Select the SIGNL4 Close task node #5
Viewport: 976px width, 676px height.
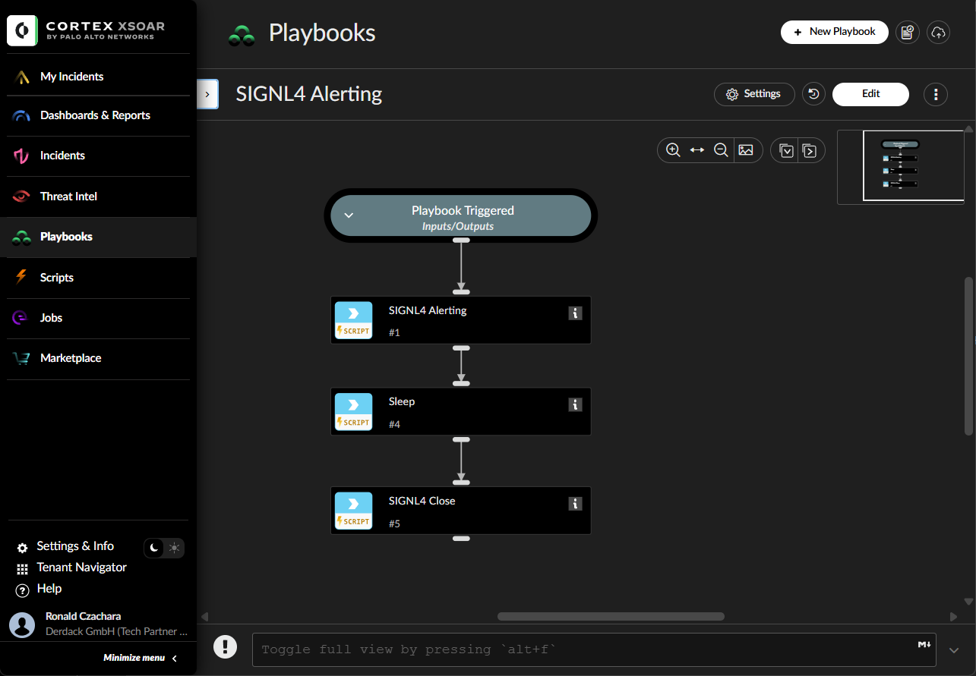point(460,511)
